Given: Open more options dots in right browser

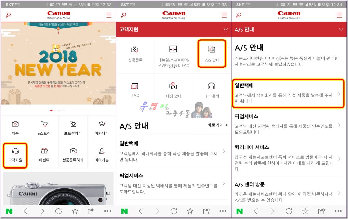Looking at the screenshot, I should tap(338, 211).
